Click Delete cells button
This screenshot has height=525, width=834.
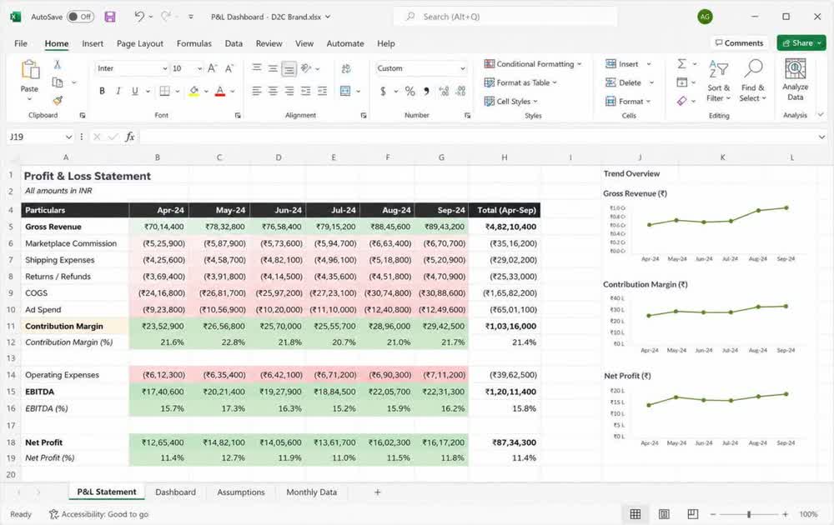(630, 82)
